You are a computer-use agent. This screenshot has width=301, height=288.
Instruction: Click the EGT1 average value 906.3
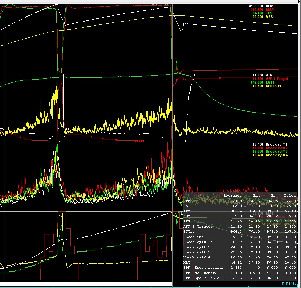236,232
